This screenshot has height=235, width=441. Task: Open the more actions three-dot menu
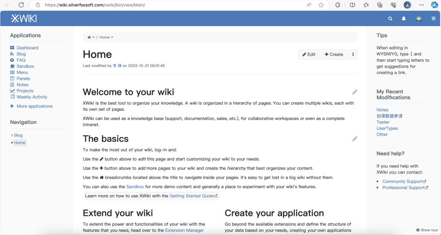(353, 55)
